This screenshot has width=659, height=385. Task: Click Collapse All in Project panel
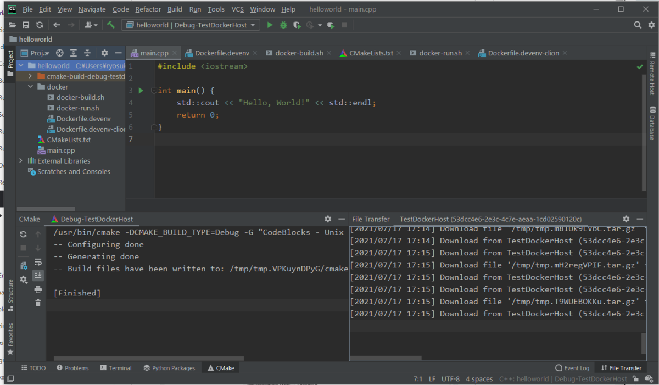[x=87, y=53]
